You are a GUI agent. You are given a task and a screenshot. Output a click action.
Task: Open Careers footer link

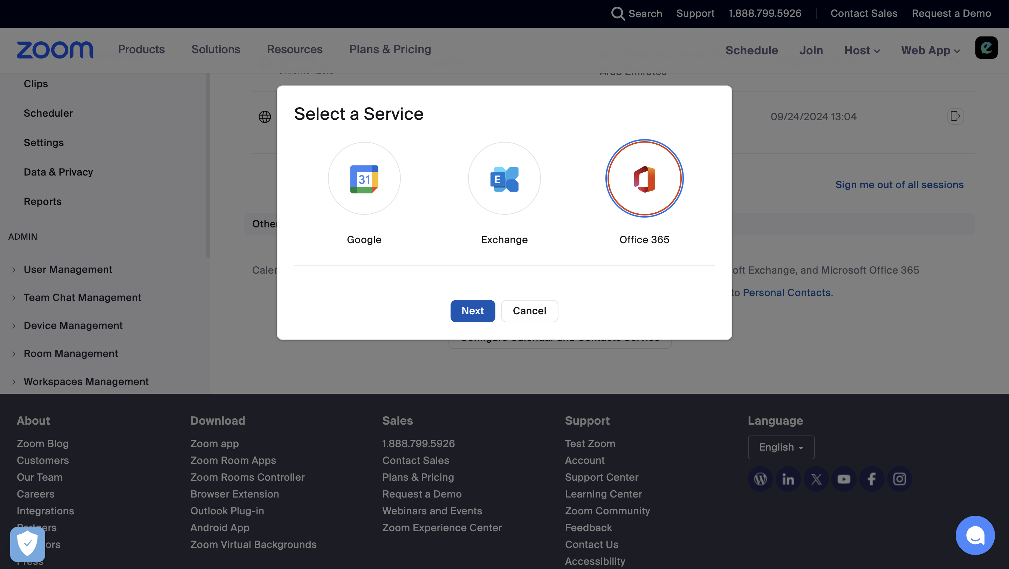pyautogui.click(x=35, y=494)
